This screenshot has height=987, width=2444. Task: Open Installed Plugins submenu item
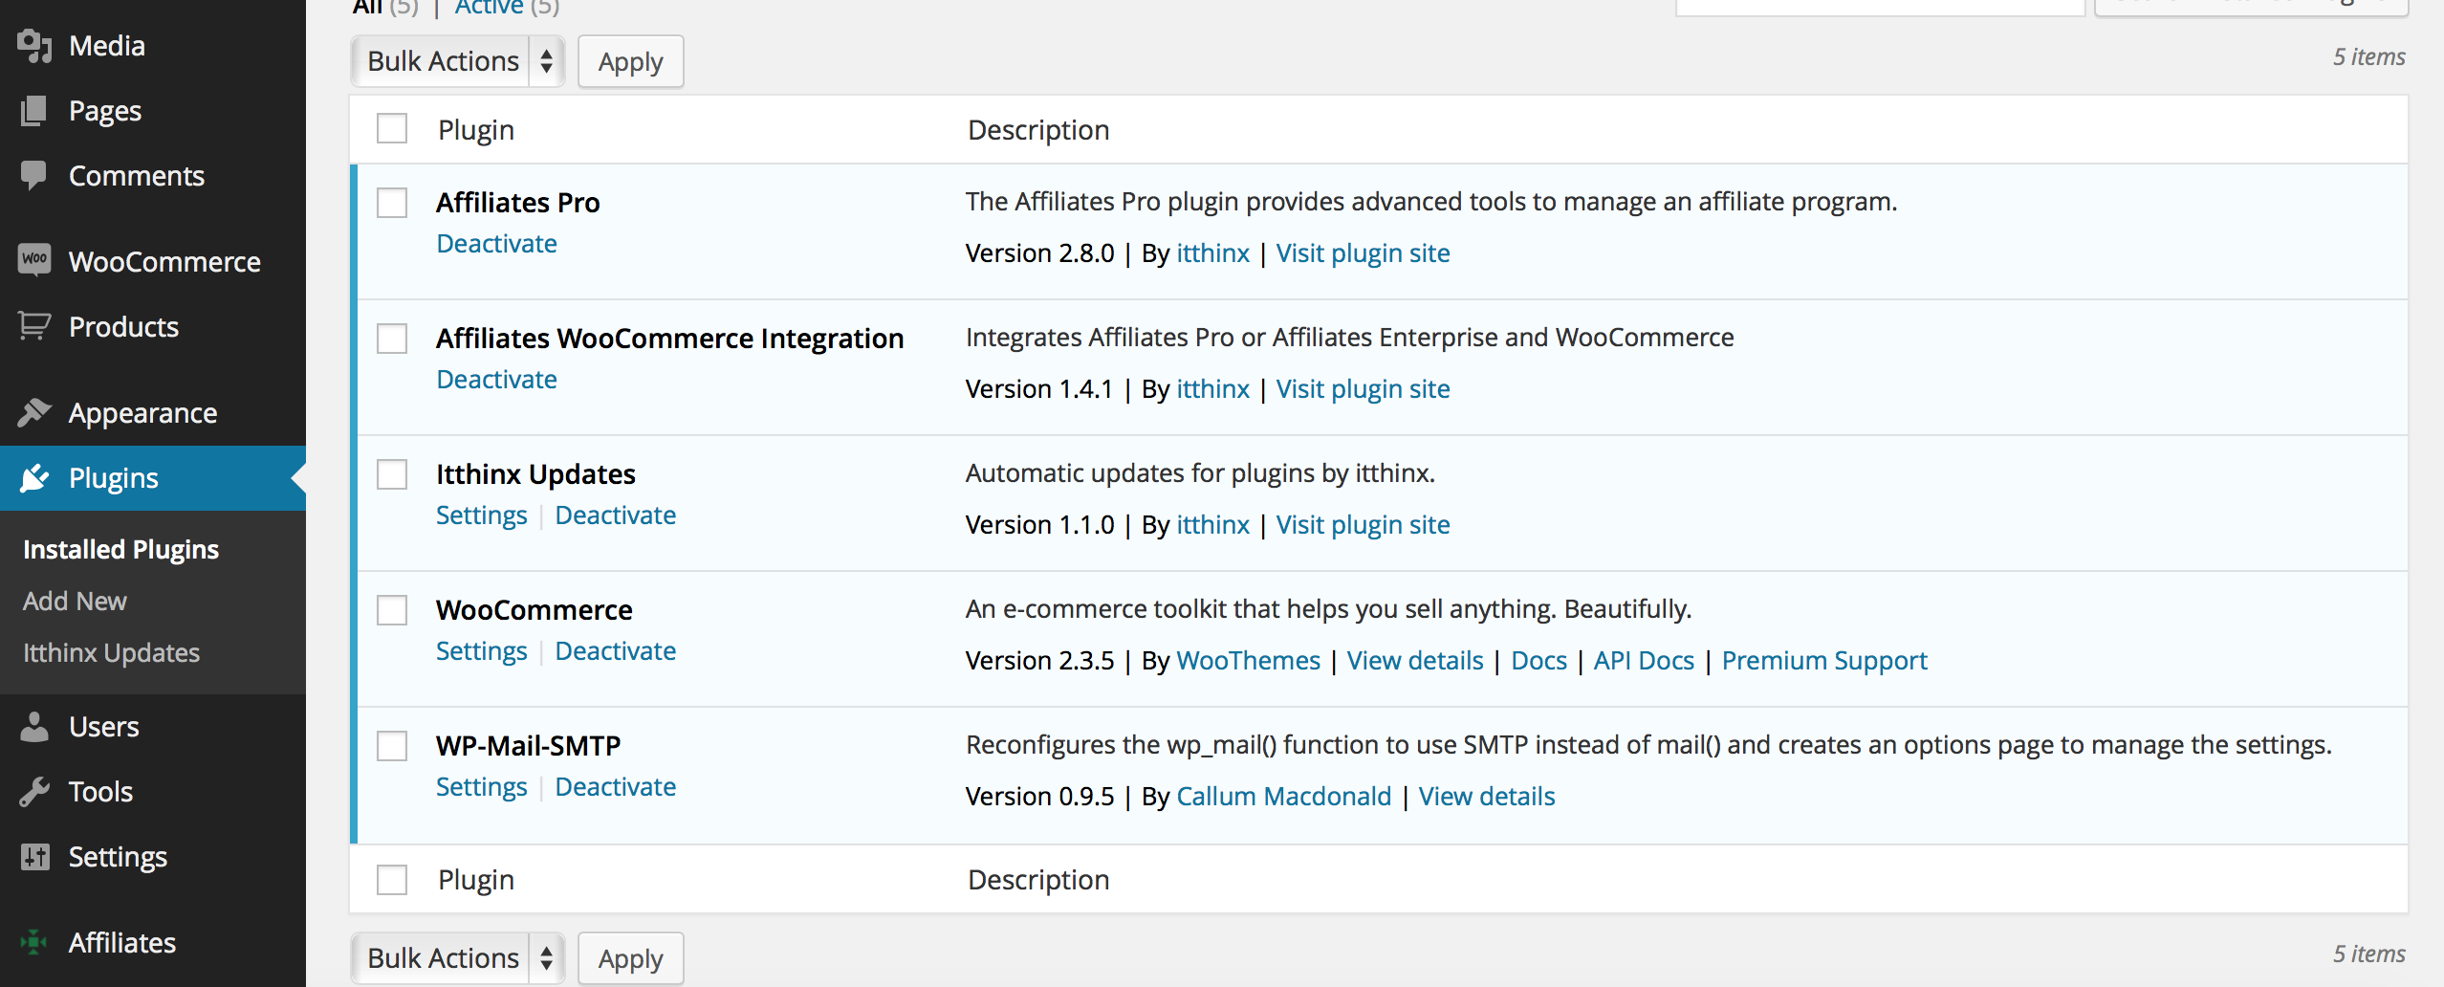point(120,549)
